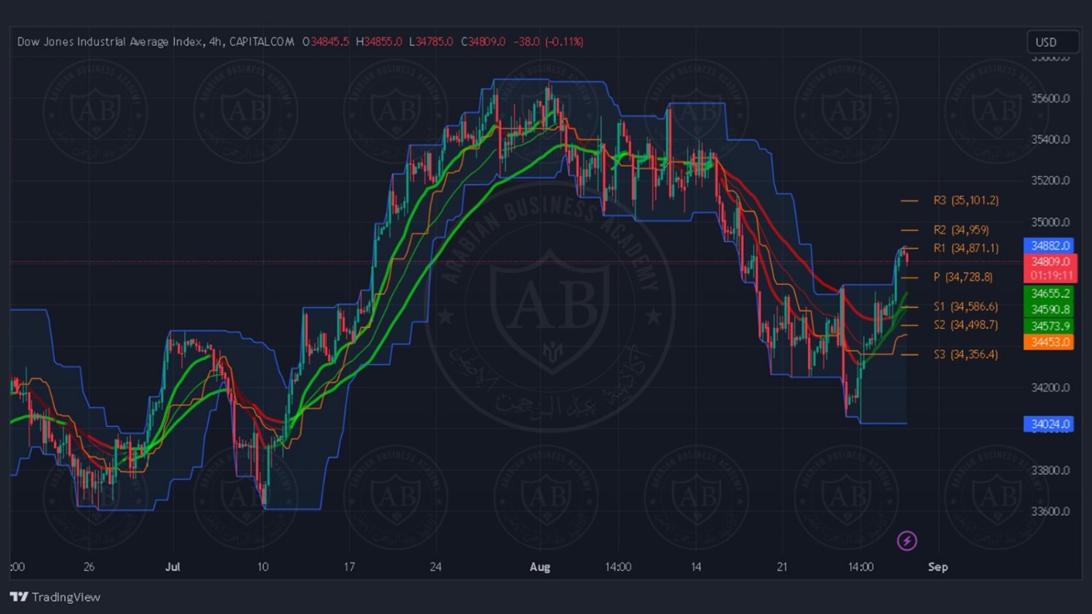Click the 33800.0 price axis label
Image resolution: width=1092 pixels, height=614 pixels.
pyautogui.click(x=1051, y=470)
